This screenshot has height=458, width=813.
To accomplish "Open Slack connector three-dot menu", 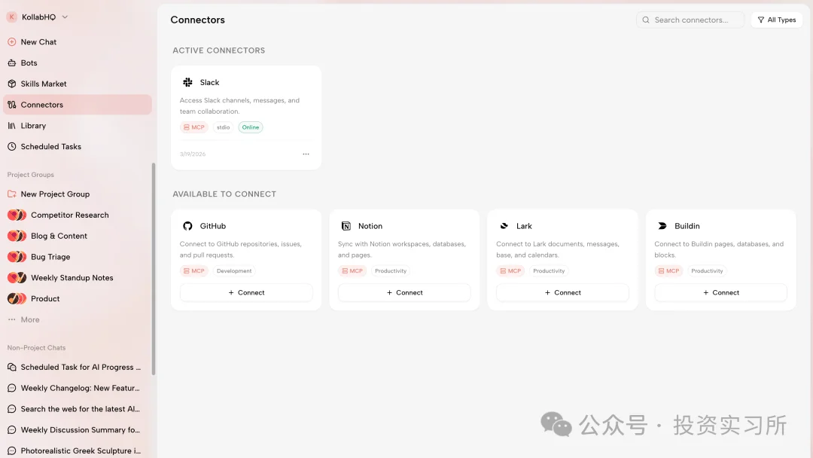I will pyautogui.click(x=306, y=154).
